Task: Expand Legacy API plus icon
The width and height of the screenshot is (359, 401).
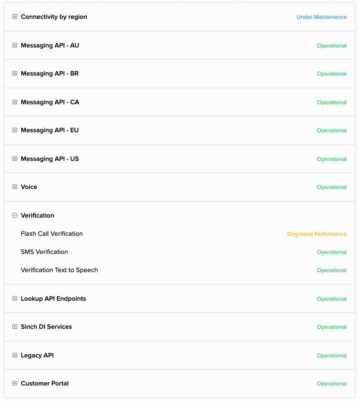Action: (x=15, y=356)
